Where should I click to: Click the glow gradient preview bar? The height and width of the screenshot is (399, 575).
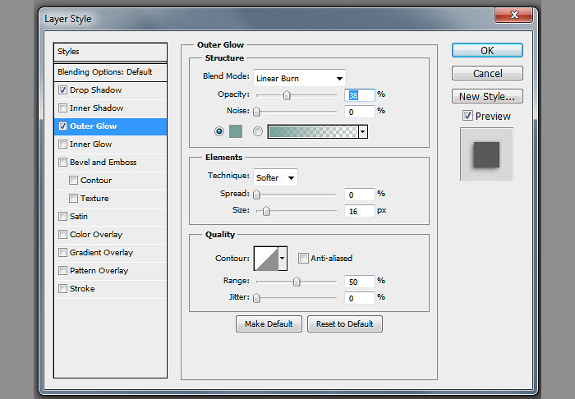click(x=313, y=131)
